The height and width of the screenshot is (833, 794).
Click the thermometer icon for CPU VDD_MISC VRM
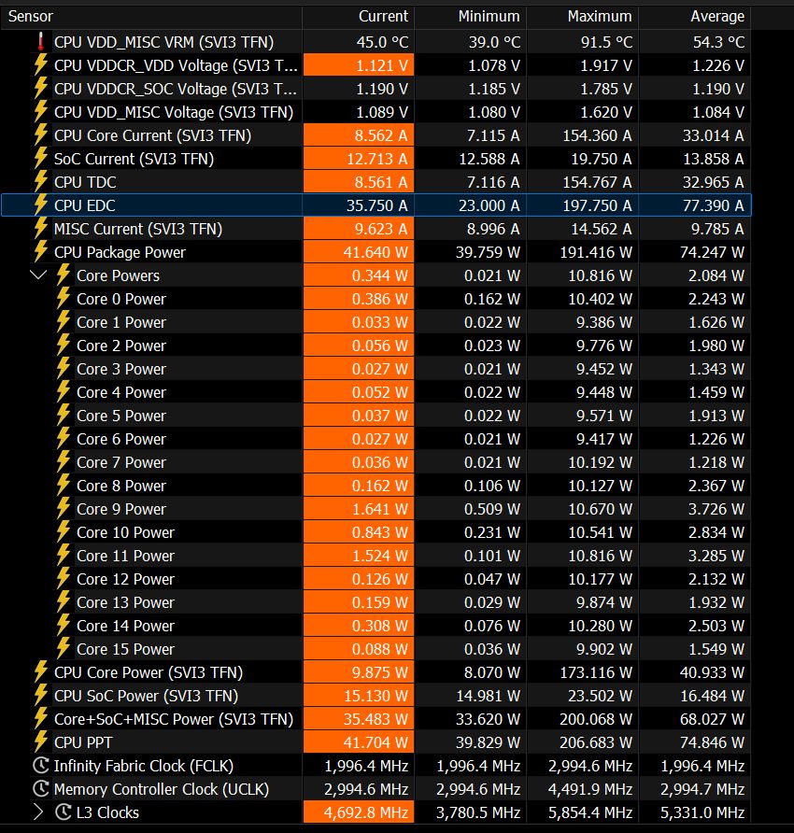pos(41,42)
